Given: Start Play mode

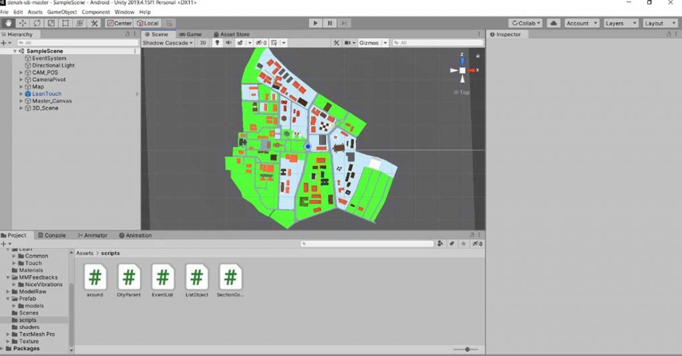Looking at the screenshot, I should point(315,23).
